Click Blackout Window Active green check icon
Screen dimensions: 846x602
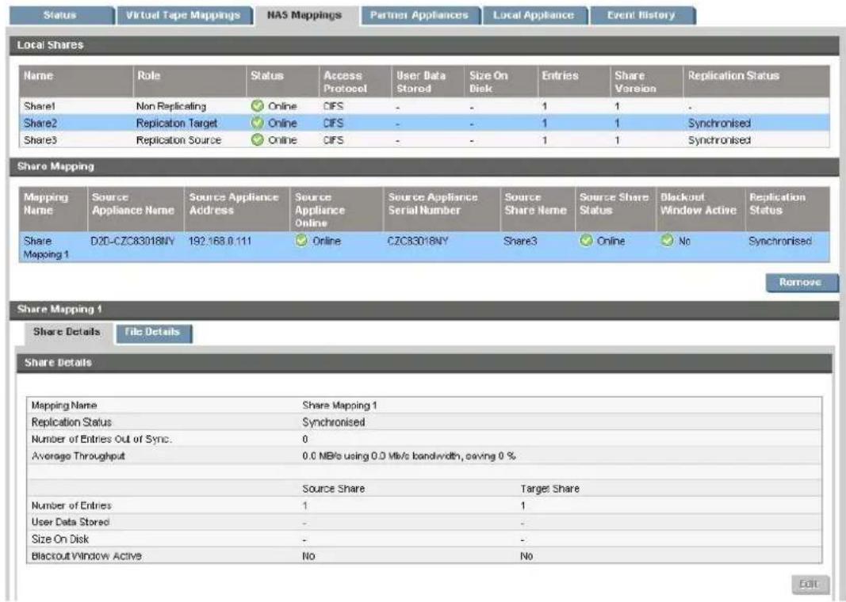[x=668, y=240]
